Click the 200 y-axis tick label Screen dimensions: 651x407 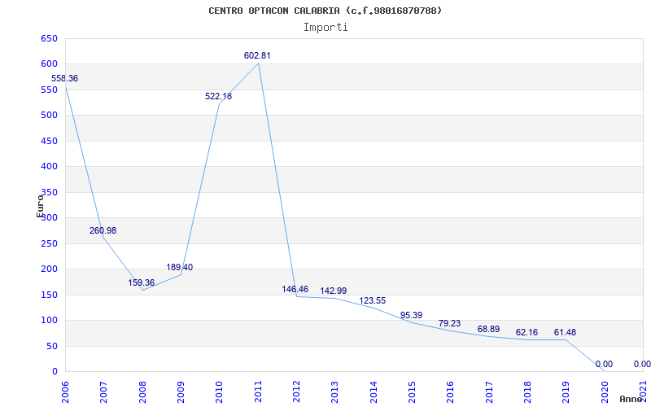[49, 269]
